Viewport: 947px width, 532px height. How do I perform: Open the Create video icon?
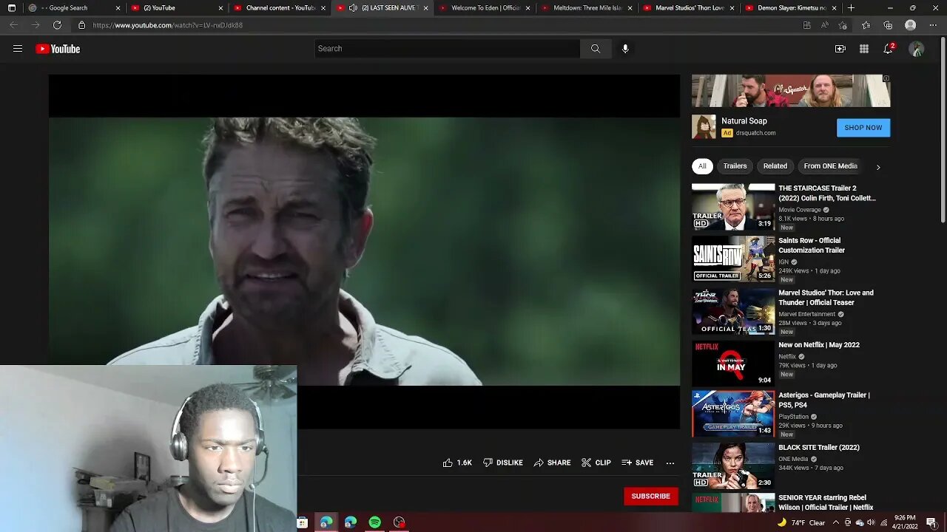[x=840, y=49]
